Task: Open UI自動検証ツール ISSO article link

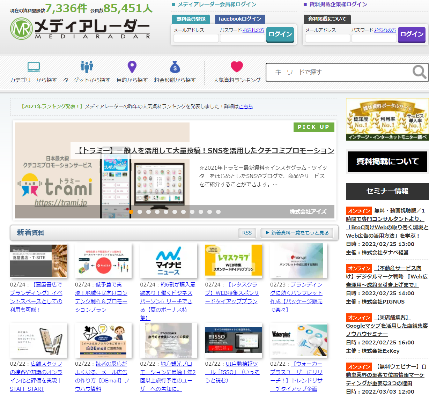Action: coord(232,372)
